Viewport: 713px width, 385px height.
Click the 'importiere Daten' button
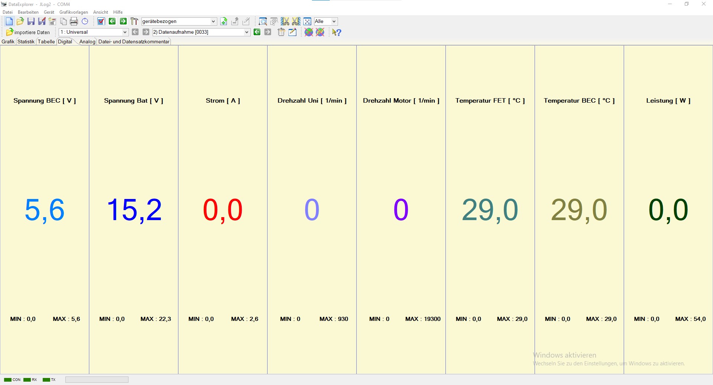click(x=28, y=32)
